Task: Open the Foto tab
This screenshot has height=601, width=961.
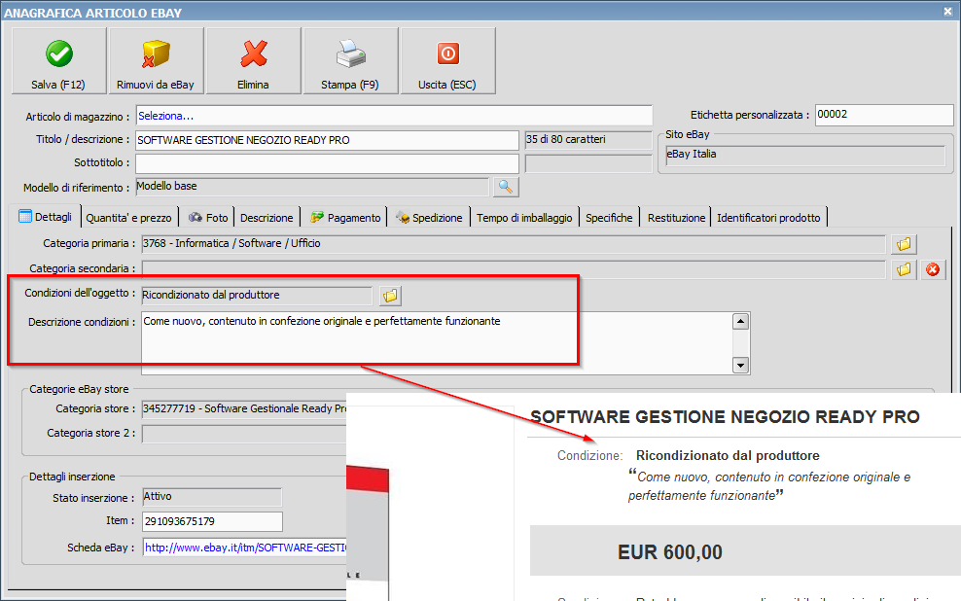Action: coord(208,218)
